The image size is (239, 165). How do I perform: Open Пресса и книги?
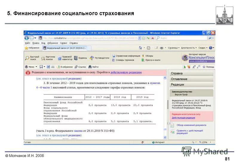coord(151,60)
